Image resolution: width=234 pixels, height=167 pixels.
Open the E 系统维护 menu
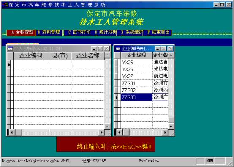(130, 33)
